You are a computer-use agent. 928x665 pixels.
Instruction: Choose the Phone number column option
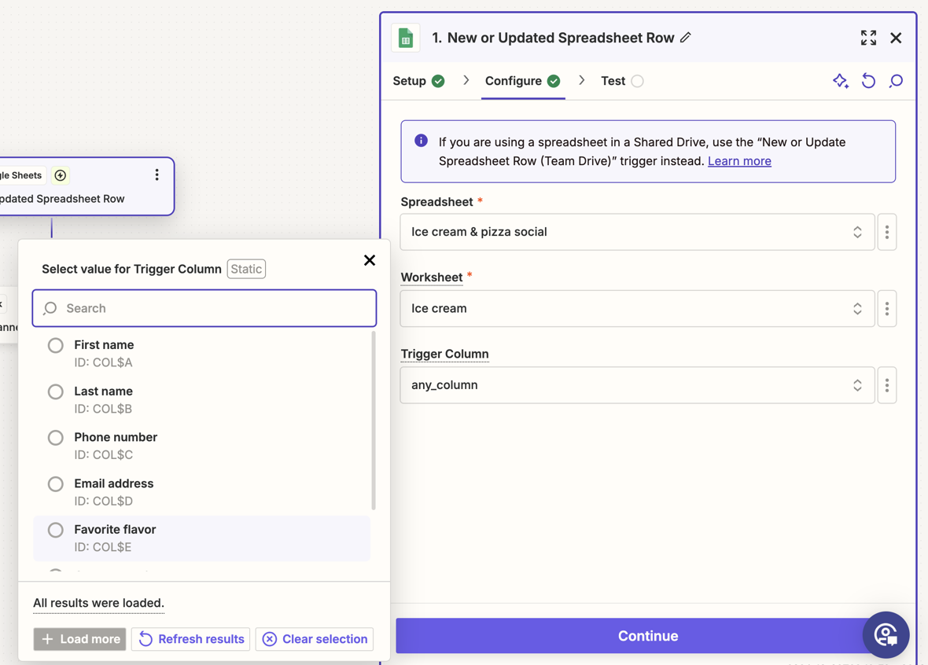coord(56,438)
